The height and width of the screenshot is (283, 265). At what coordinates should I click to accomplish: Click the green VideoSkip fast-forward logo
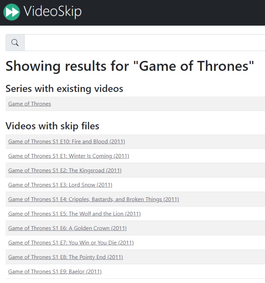12,12
